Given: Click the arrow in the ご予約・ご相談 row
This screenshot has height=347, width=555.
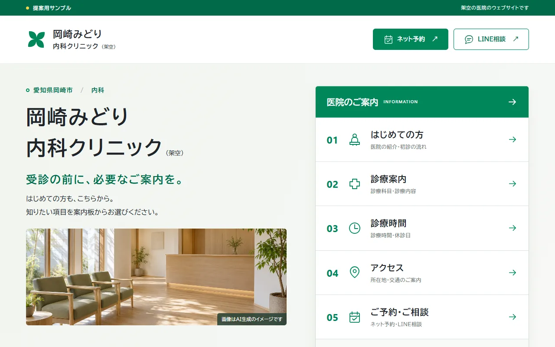Looking at the screenshot, I should [513, 317].
